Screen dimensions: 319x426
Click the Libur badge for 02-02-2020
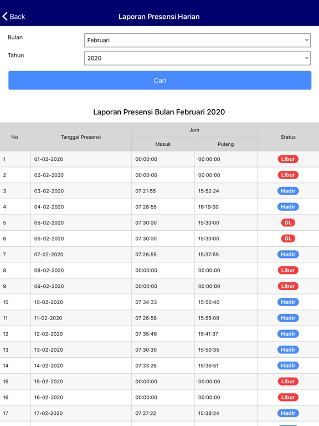tap(288, 175)
